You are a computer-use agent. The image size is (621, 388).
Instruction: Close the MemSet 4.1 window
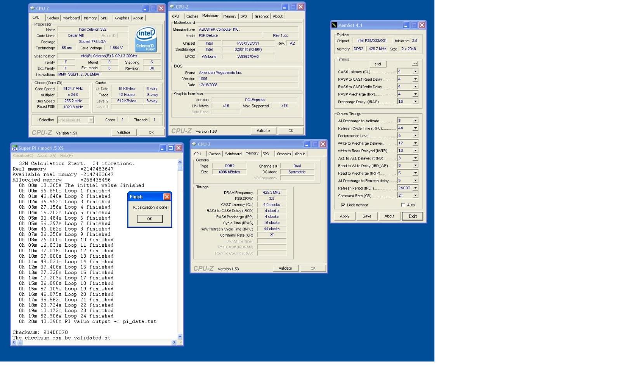pyautogui.click(x=422, y=25)
